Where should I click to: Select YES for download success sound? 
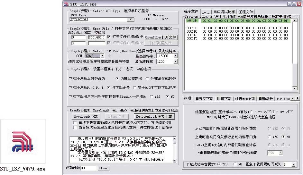pyautogui.click(x=219, y=164)
